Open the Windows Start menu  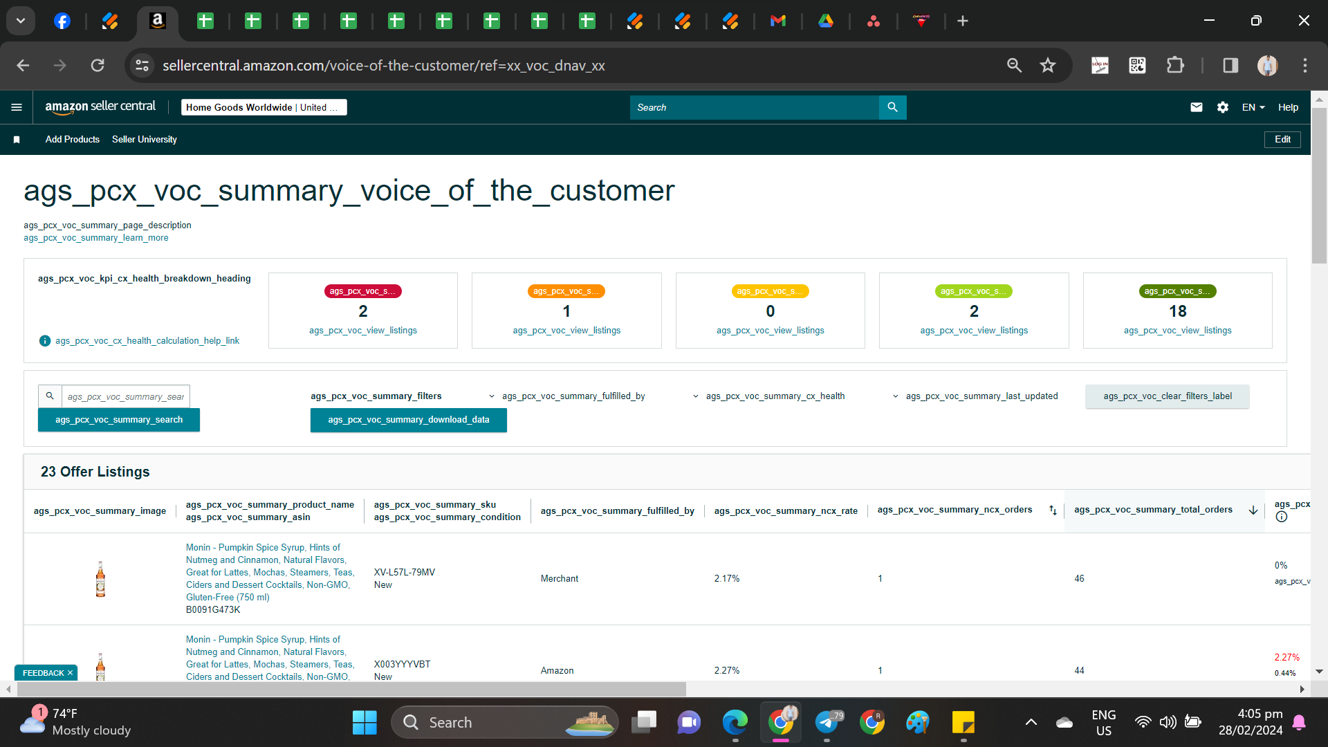click(x=365, y=723)
